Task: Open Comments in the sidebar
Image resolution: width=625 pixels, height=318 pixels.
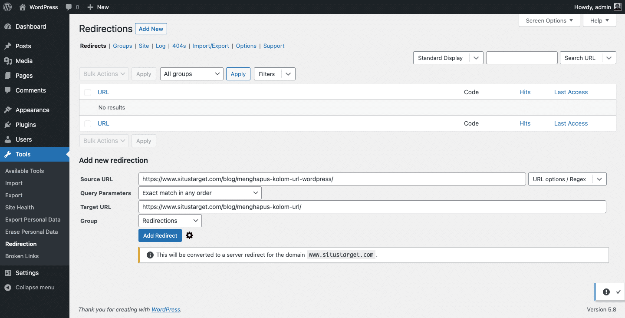Action: pyautogui.click(x=35, y=90)
